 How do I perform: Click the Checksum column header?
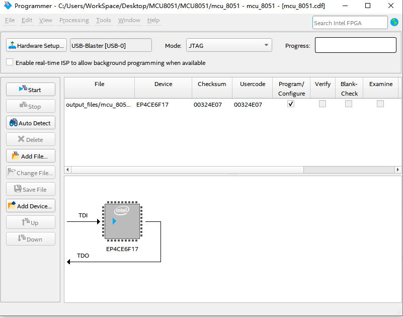212,84
